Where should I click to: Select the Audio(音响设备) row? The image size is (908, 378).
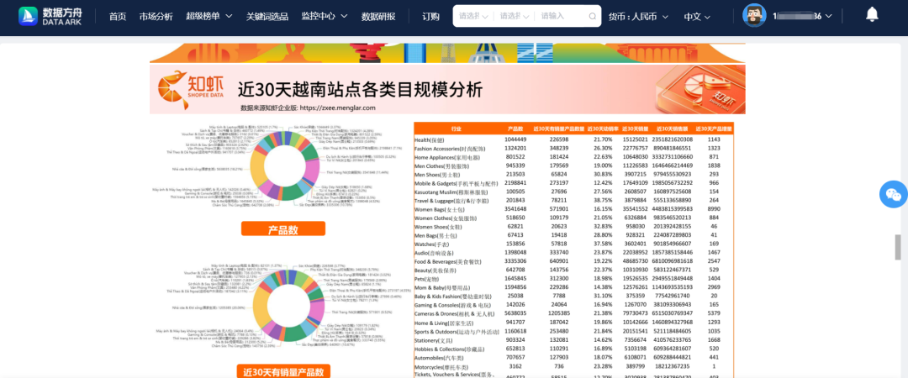(574, 252)
